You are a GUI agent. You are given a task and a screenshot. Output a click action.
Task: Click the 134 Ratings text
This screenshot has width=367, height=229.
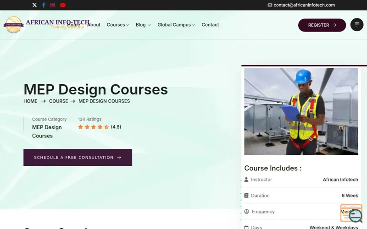pyautogui.click(x=89, y=119)
